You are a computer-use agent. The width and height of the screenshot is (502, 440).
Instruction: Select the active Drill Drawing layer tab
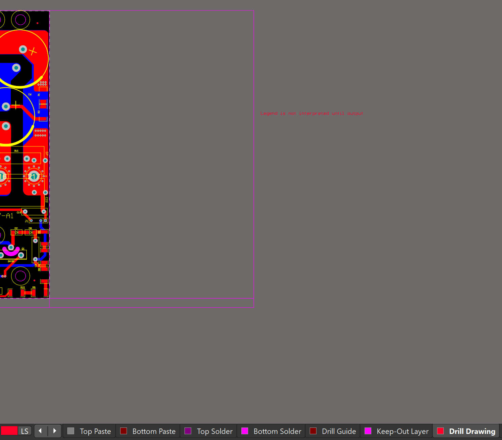(x=466, y=431)
